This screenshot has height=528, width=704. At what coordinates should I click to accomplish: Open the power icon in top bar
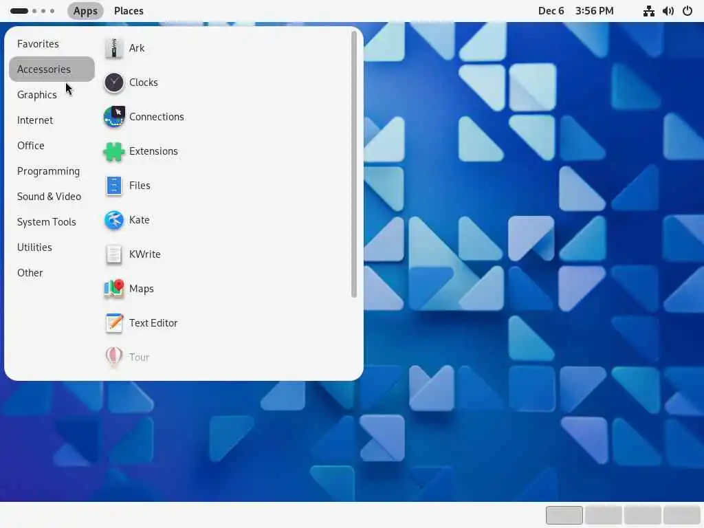(687, 11)
